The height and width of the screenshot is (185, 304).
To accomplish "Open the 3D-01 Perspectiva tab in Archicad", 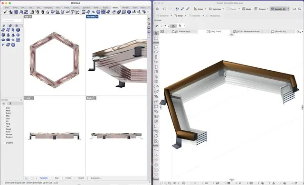I will click(x=247, y=31).
